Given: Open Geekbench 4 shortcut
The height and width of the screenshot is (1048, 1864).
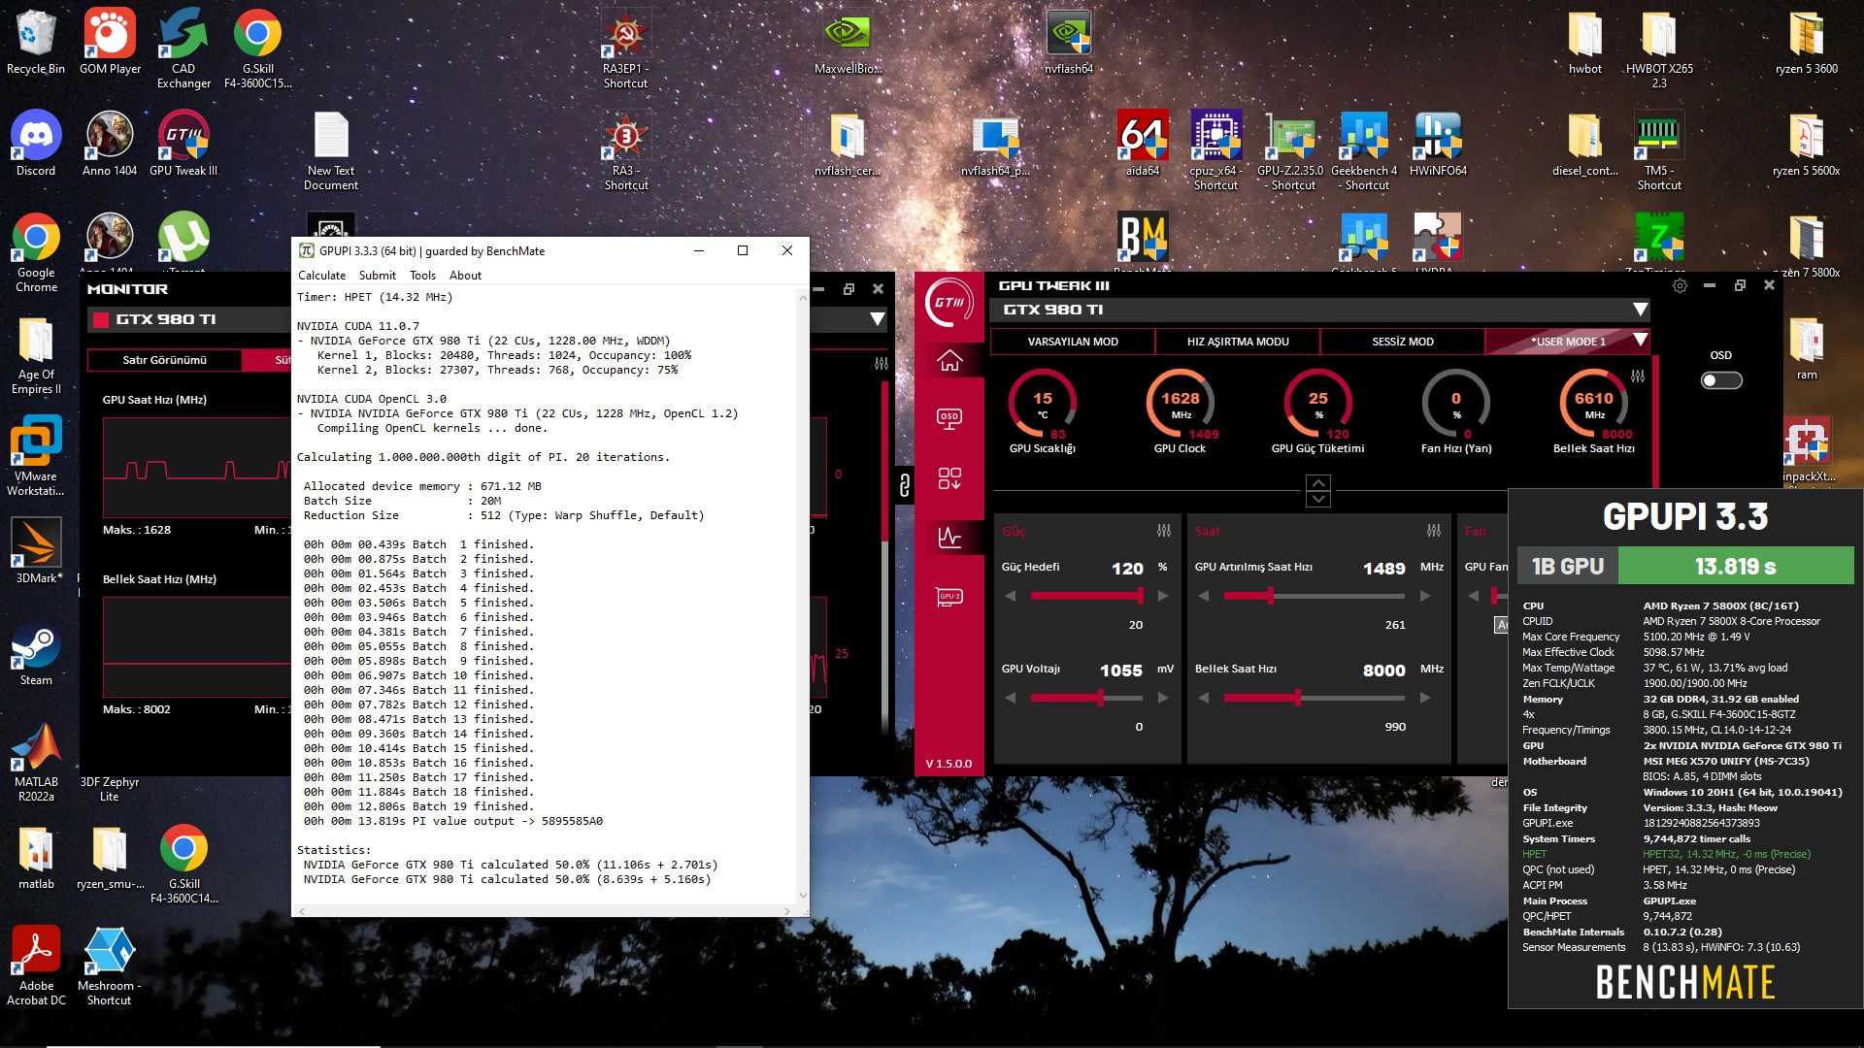Looking at the screenshot, I should (1364, 150).
